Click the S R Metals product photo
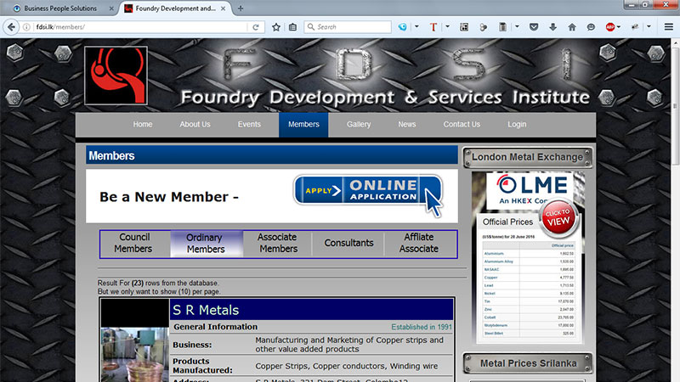 (x=135, y=355)
